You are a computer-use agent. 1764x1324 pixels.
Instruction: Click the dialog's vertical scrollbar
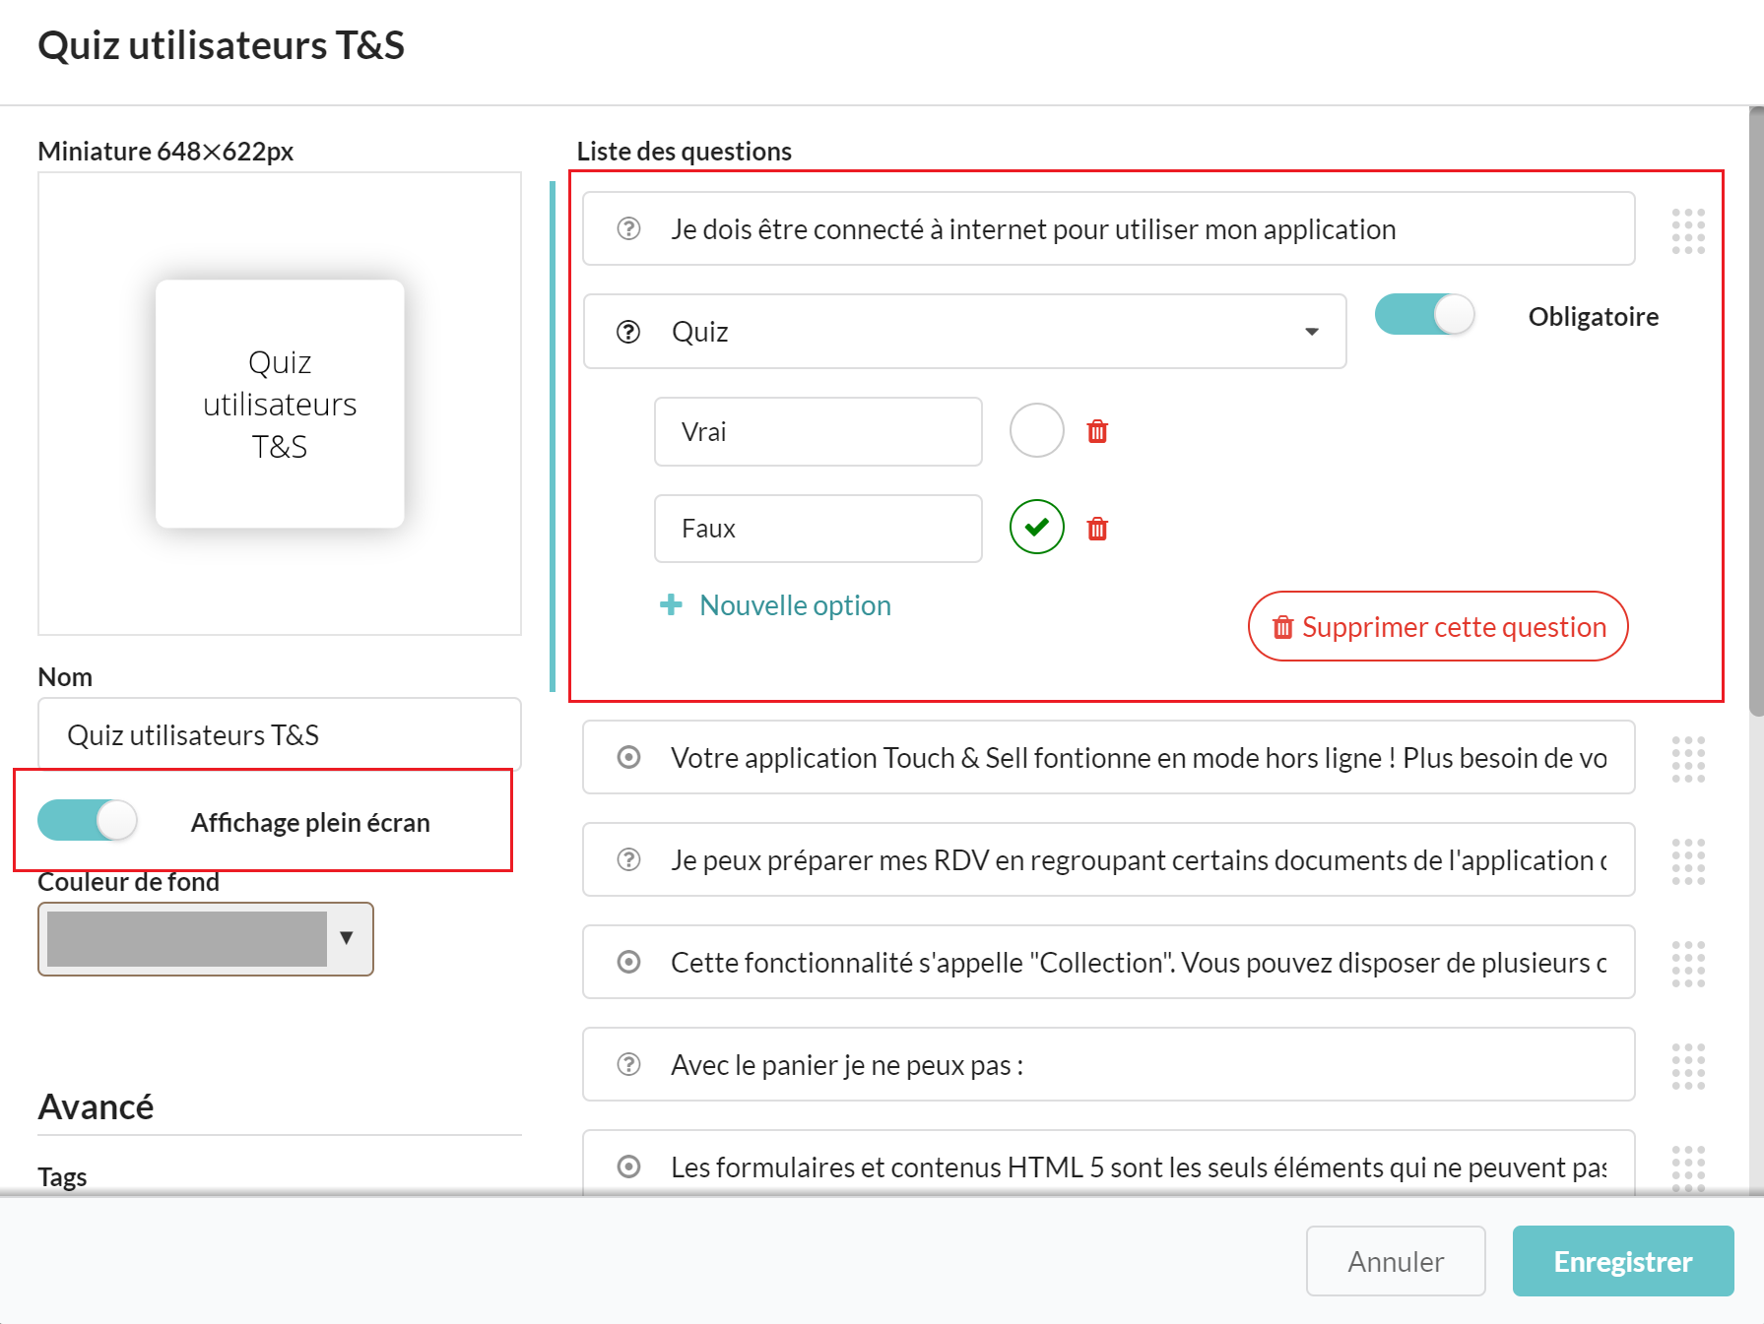click(x=1756, y=411)
